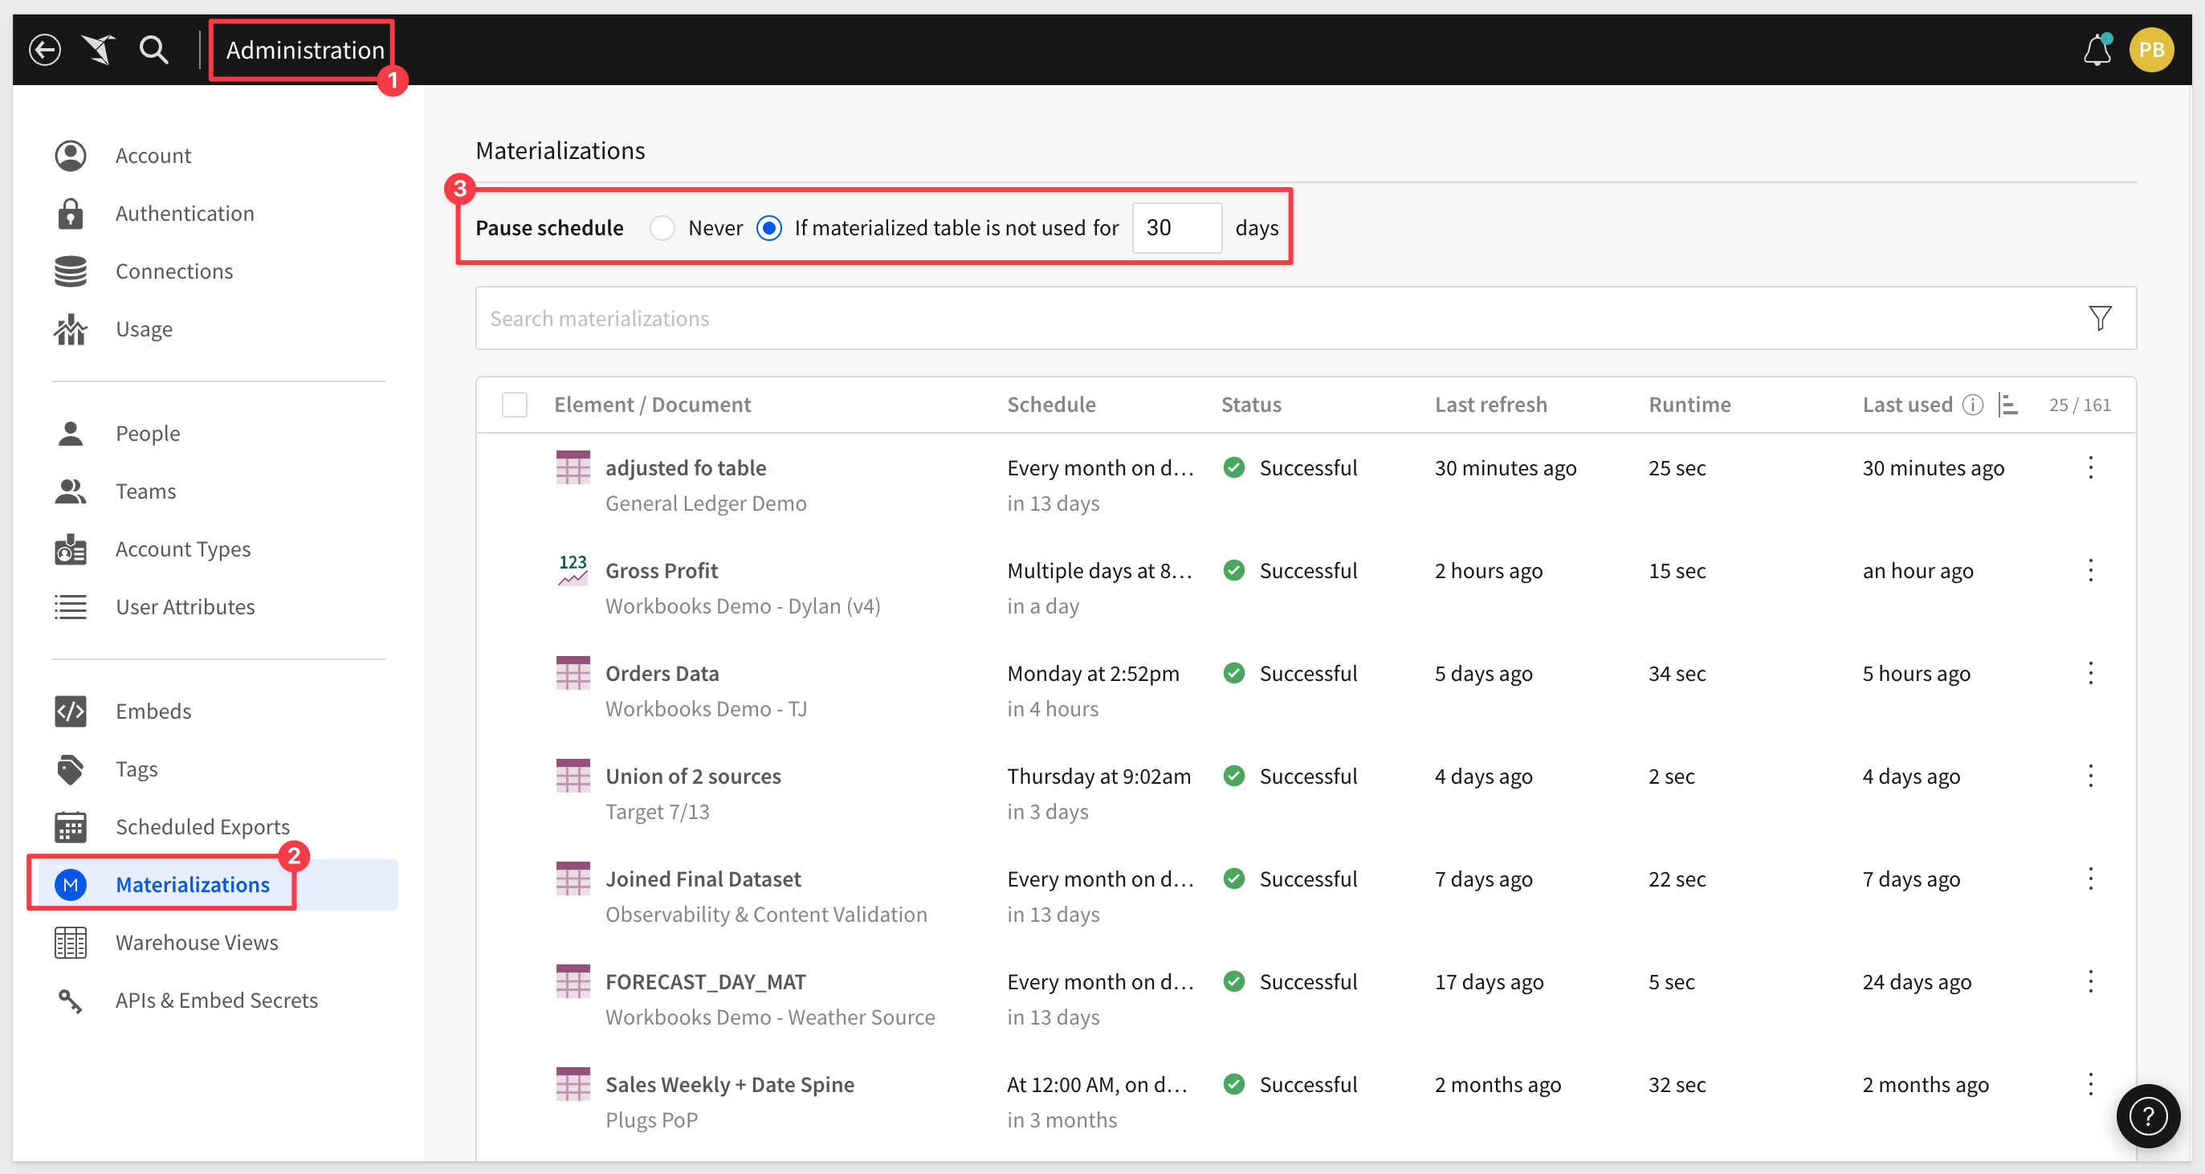Open the Gross Profit element

click(662, 570)
